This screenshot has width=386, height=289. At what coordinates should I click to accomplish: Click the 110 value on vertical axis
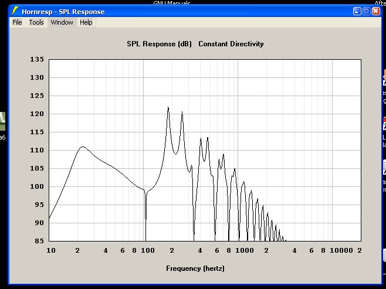point(37,150)
